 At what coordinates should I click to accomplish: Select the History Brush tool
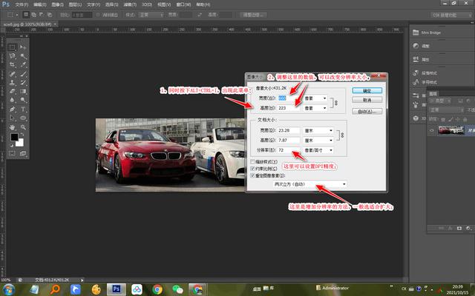point(23,82)
